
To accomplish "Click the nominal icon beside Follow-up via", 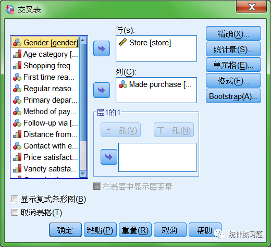I will tap(17, 123).
